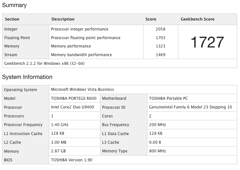240x170 pixels.
Task: Click the Floating Point score 1703
Action: click(x=161, y=38)
